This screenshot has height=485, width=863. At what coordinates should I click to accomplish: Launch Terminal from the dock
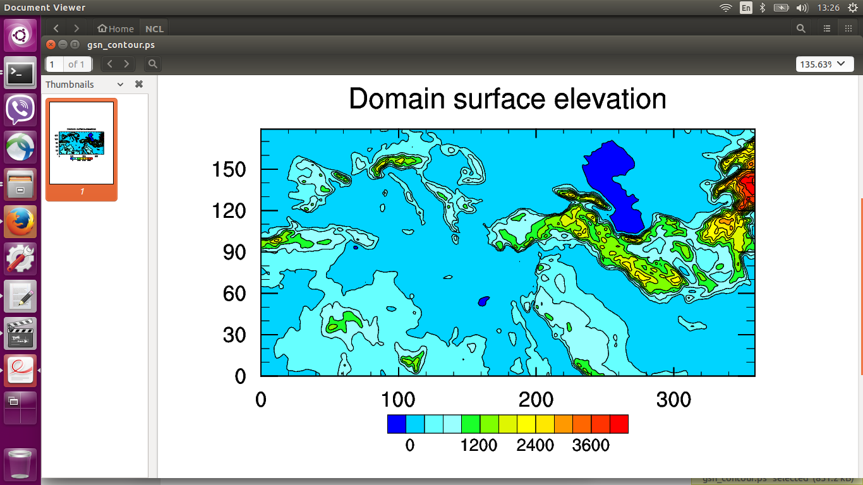[21, 73]
